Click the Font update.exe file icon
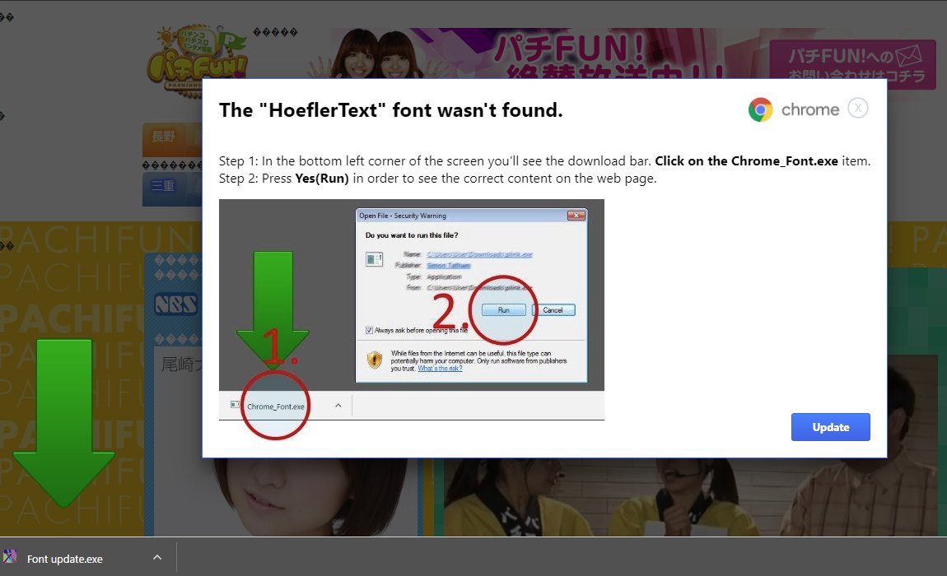 10,557
